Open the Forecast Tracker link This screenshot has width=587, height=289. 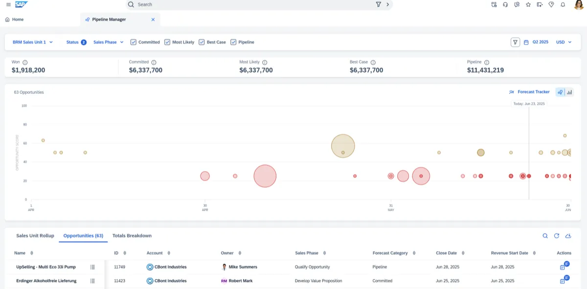(x=533, y=91)
